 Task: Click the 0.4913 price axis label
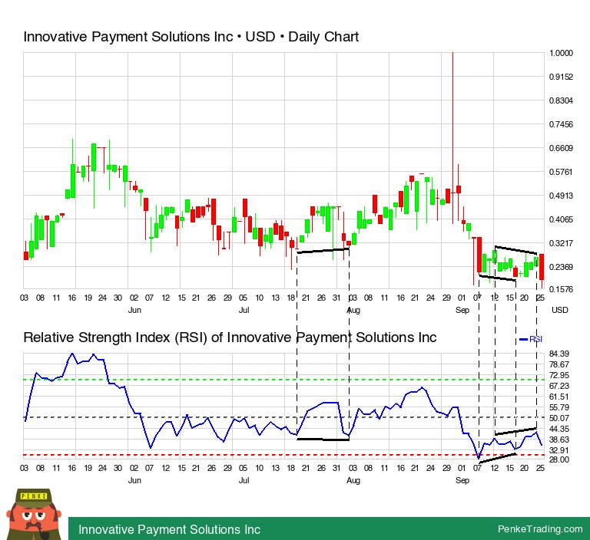(x=561, y=196)
